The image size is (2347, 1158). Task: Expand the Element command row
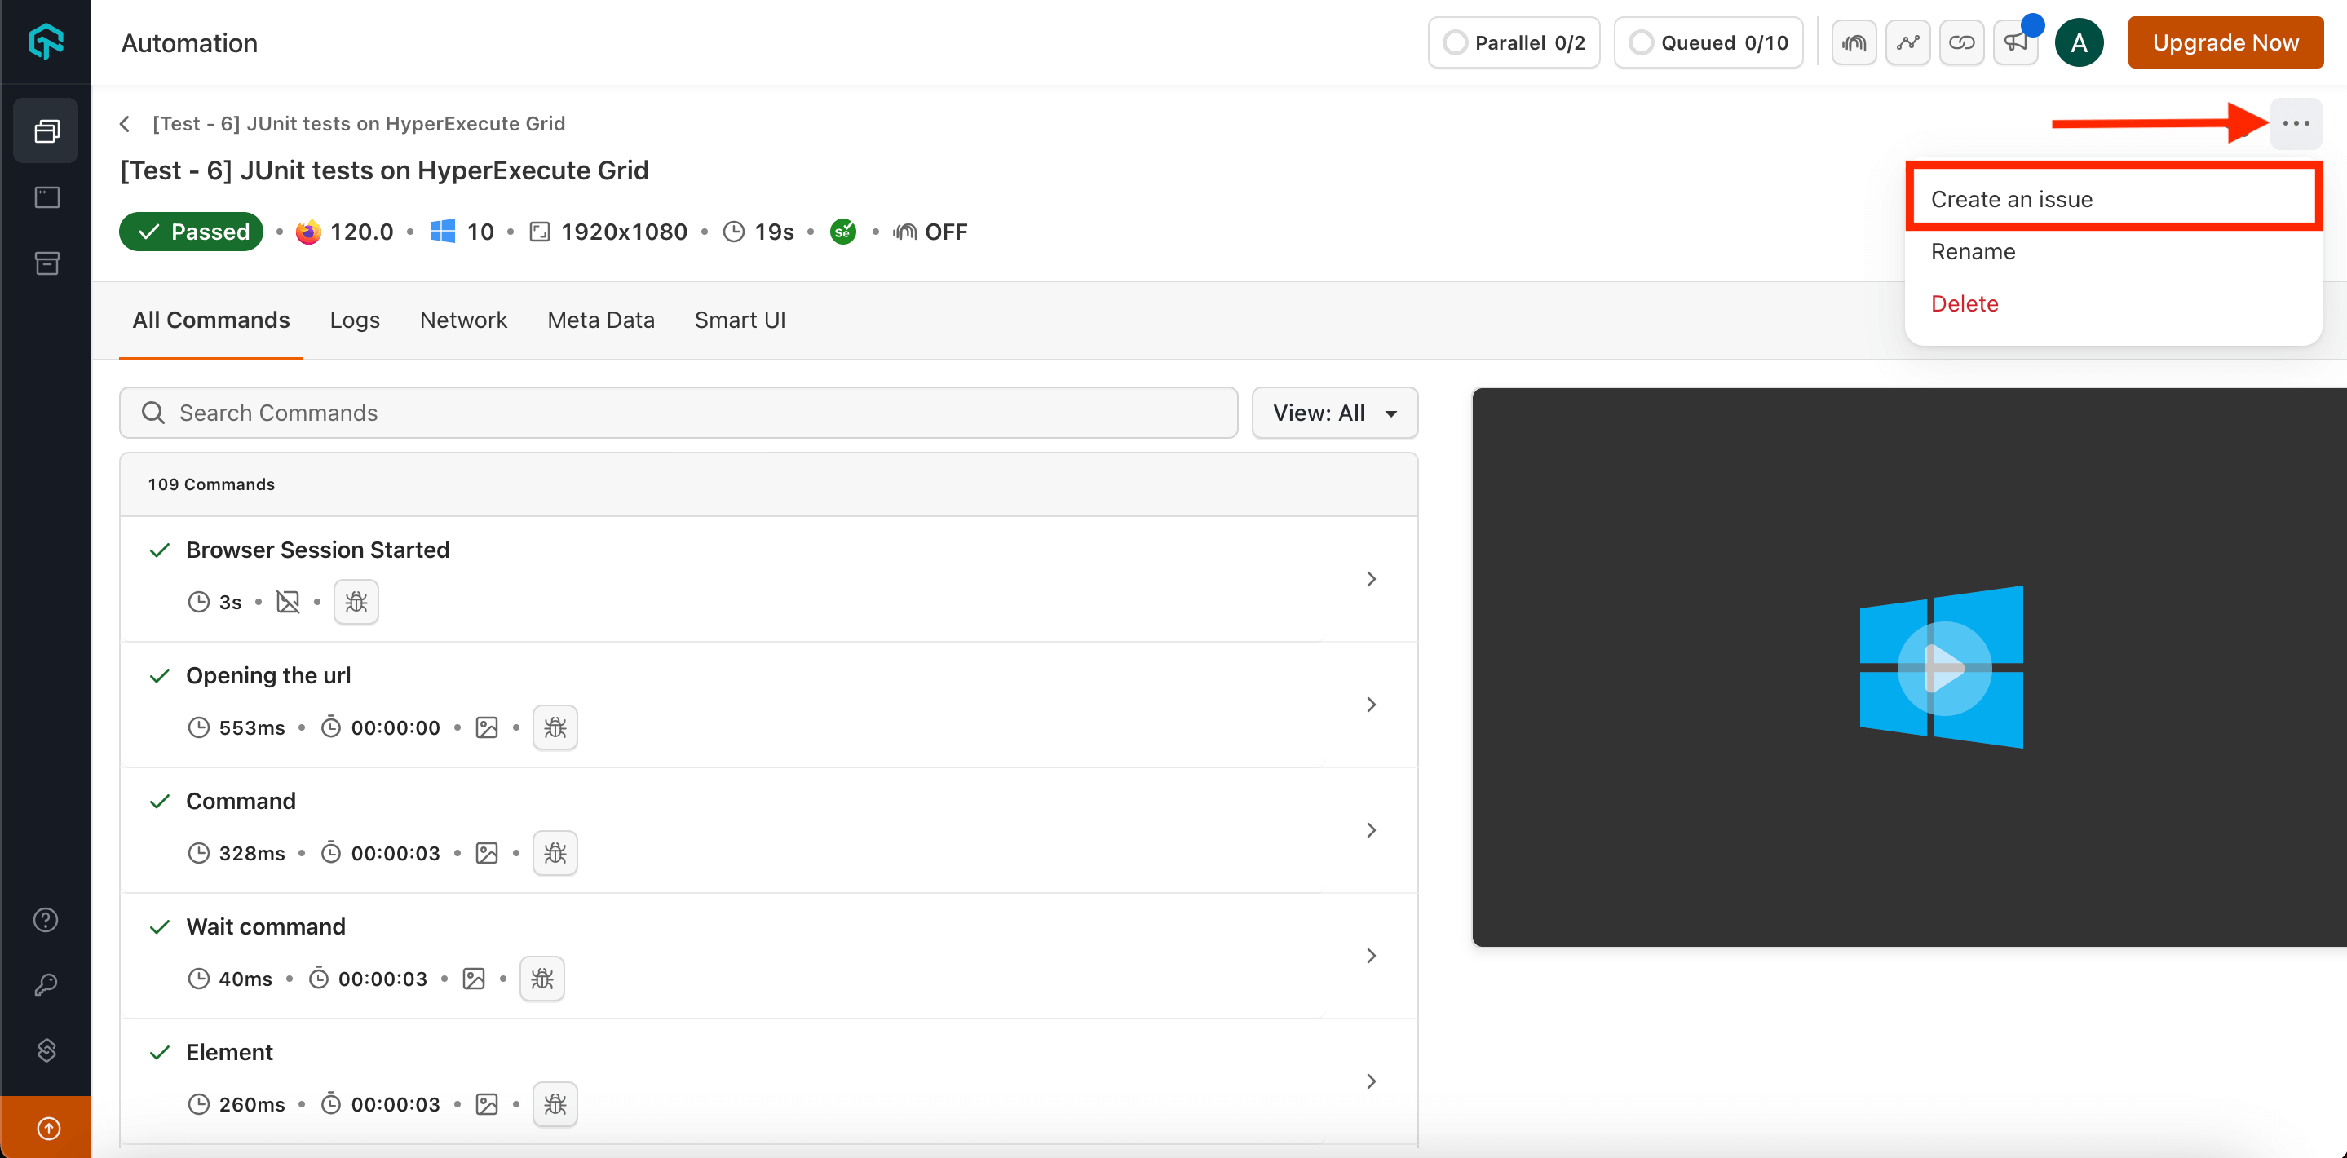pos(1371,1081)
